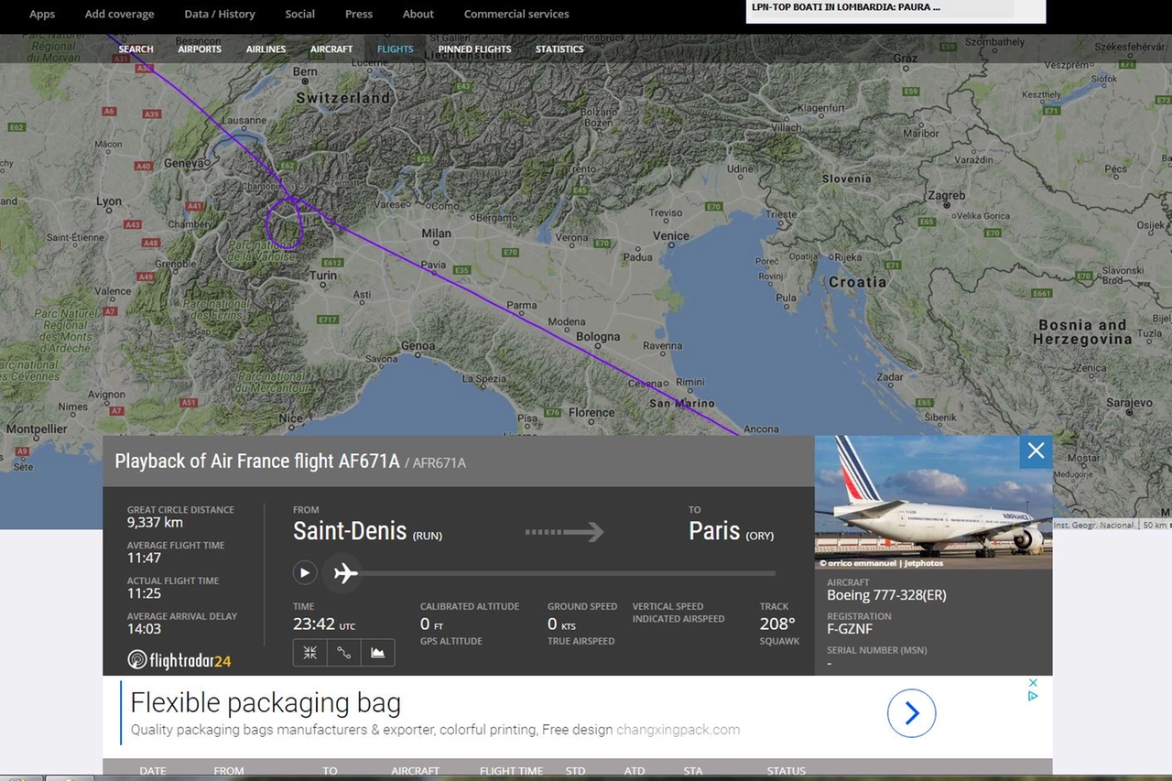The height and width of the screenshot is (781, 1172).
Task: Click the Flightradar24 logo
Action: pyautogui.click(x=179, y=659)
